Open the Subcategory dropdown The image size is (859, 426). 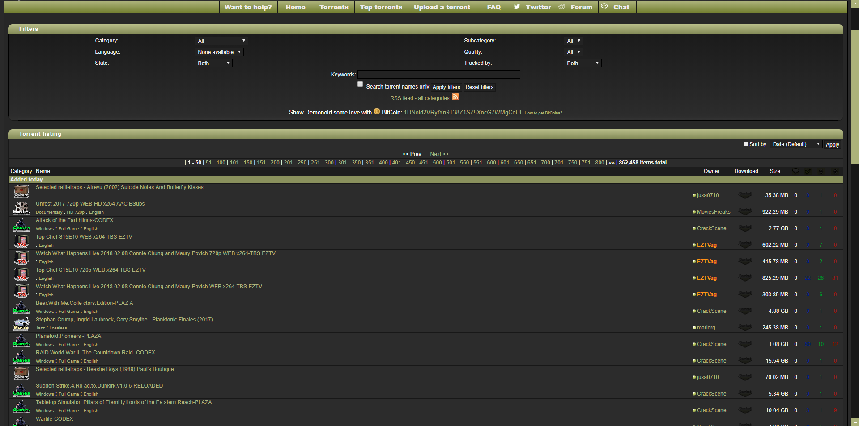point(574,41)
